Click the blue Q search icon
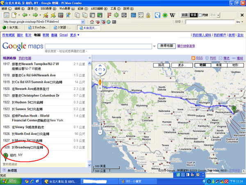Viewport: 246px width, 185px height. click(x=157, y=15)
